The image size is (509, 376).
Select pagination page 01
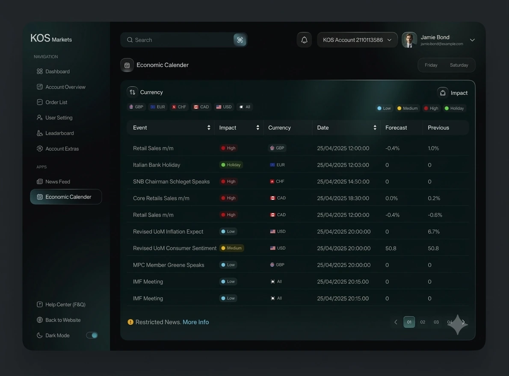coord(409,322)
